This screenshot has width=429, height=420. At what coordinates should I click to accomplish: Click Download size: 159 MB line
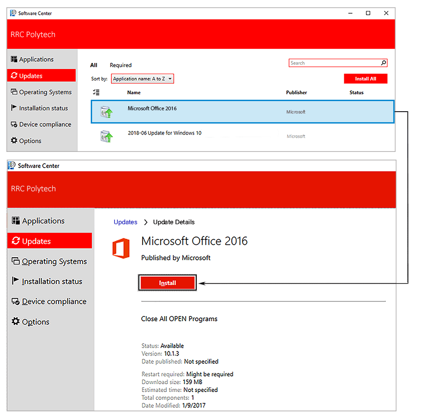click(x=172, y=382)
